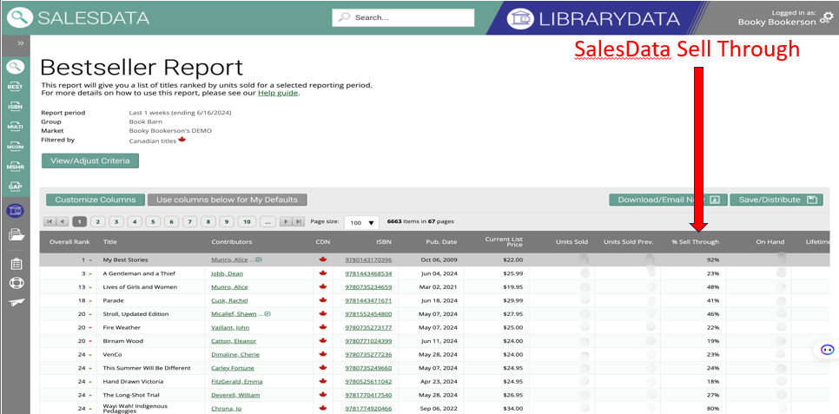The width and height of the screenshot is (839, 414).
Task: Sort by the Units Sold column header
Action: 571,242
